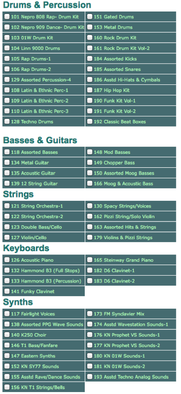The image size is (181, 394).
Task: Tick the 127 Violin/Cello checkbox
Action: coord(7,237)
